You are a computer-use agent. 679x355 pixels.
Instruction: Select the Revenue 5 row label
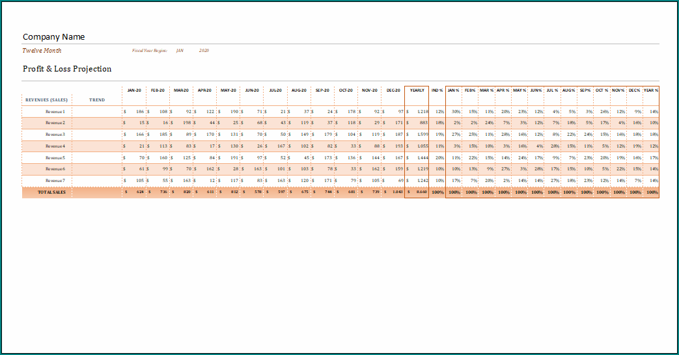(55, 158)
